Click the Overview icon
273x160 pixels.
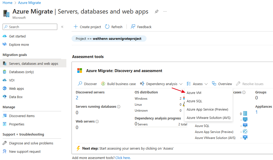[x=214, y=84]
